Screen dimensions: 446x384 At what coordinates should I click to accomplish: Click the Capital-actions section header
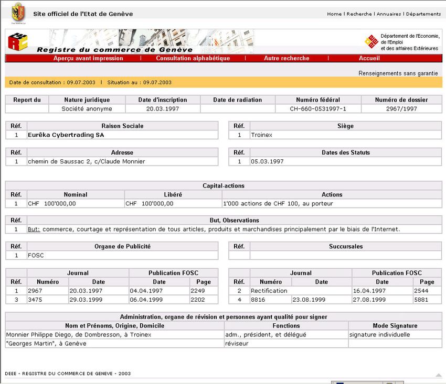(x=224, y=186)
